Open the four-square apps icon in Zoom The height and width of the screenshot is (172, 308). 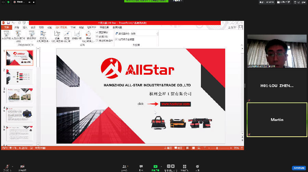coord(184,167)
